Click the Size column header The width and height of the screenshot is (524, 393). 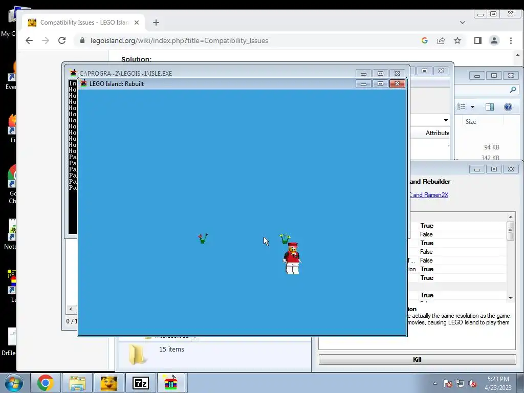click(471, 122)
